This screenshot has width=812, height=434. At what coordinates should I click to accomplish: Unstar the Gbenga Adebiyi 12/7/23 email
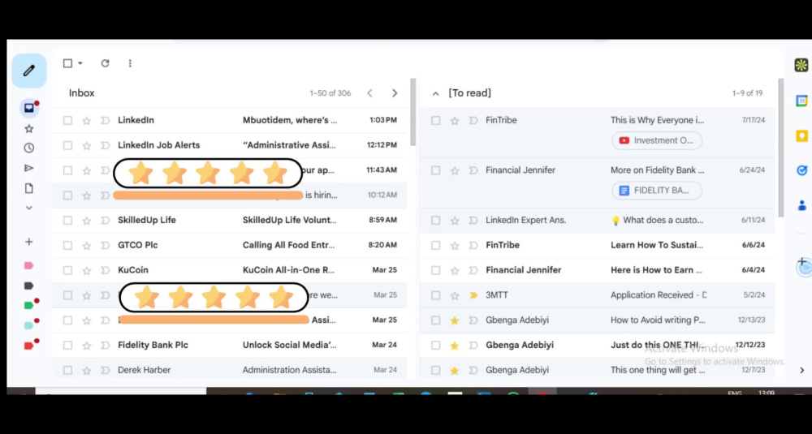pyautogui.click(x=454, y=371)
